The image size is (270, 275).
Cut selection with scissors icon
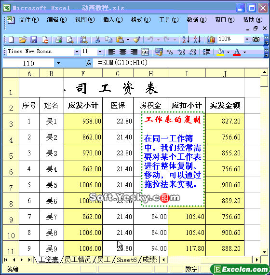(97, 40)
